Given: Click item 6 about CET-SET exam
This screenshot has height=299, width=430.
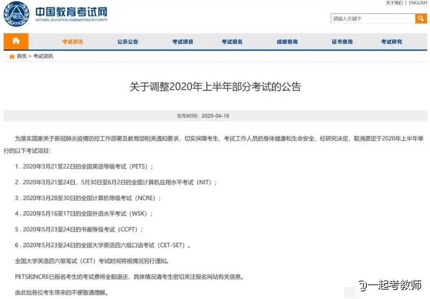Looking at the screenshot, I should coord(103,245).
